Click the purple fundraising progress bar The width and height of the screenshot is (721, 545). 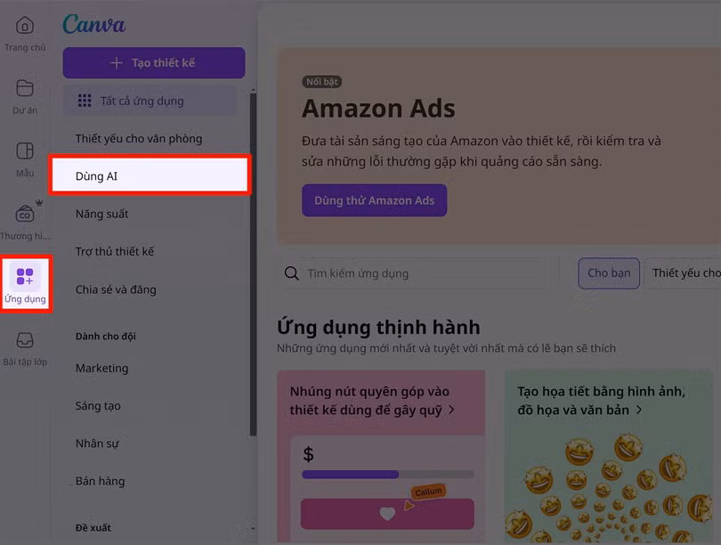tap(350, 474)
